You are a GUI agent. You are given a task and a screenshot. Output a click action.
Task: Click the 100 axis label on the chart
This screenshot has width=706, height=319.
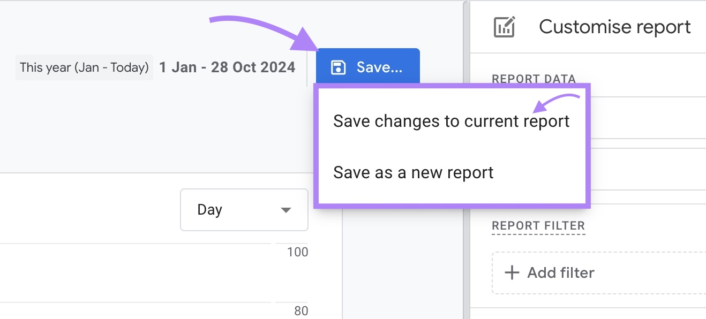pos(297,252)
